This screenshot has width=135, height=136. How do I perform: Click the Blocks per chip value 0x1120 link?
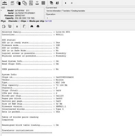point(49,21)
